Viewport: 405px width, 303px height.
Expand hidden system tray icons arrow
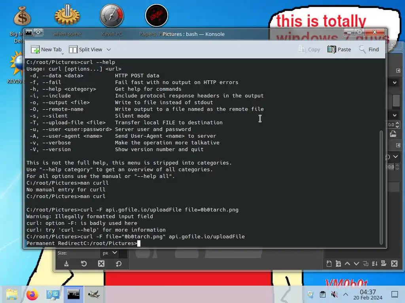pos(346,294)
